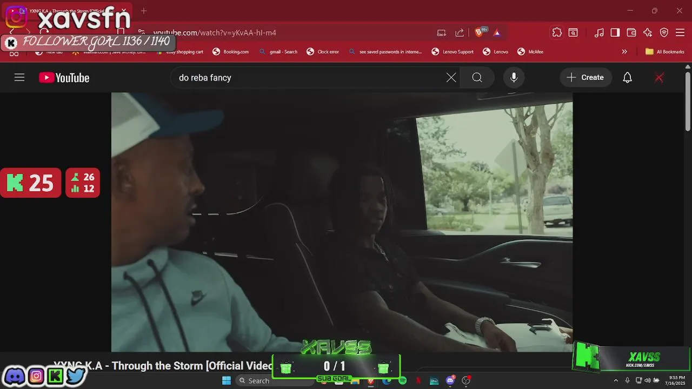Click the youtube.com address bar URL
Image resolution: width=692 pixels, height=389 pixels.
pyautogui.click(x=215, y=33)
